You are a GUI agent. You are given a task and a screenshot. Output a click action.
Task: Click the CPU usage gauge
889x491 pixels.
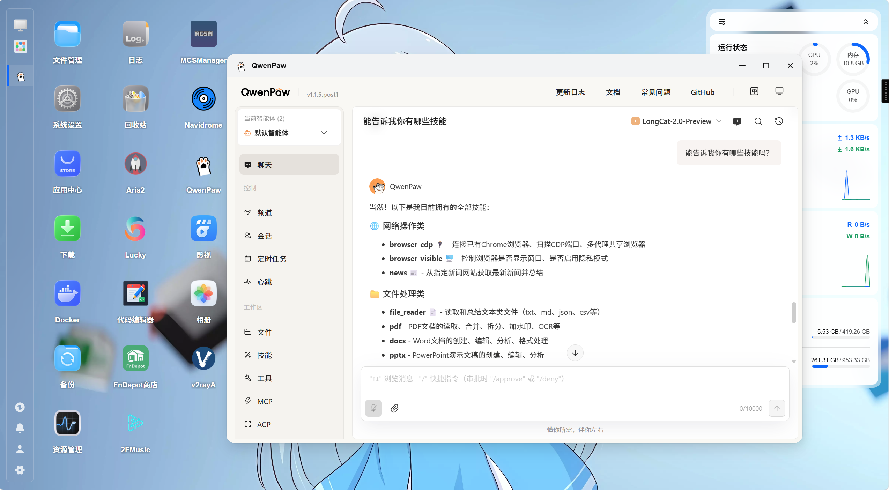(x=814, y=59)
